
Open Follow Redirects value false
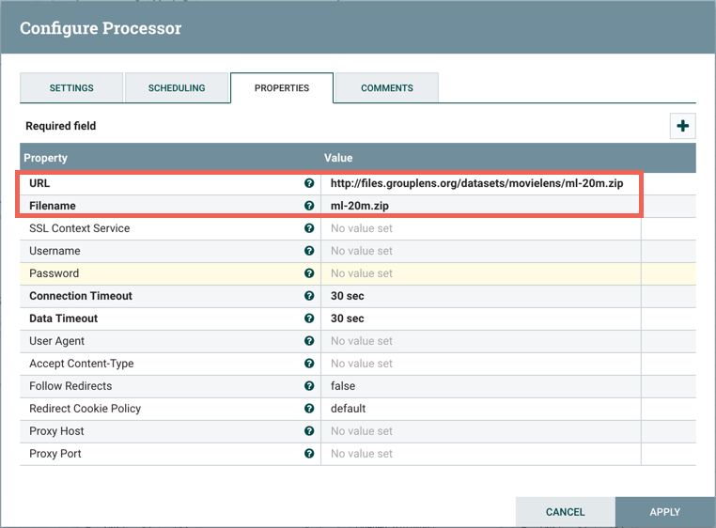point(476,386)
